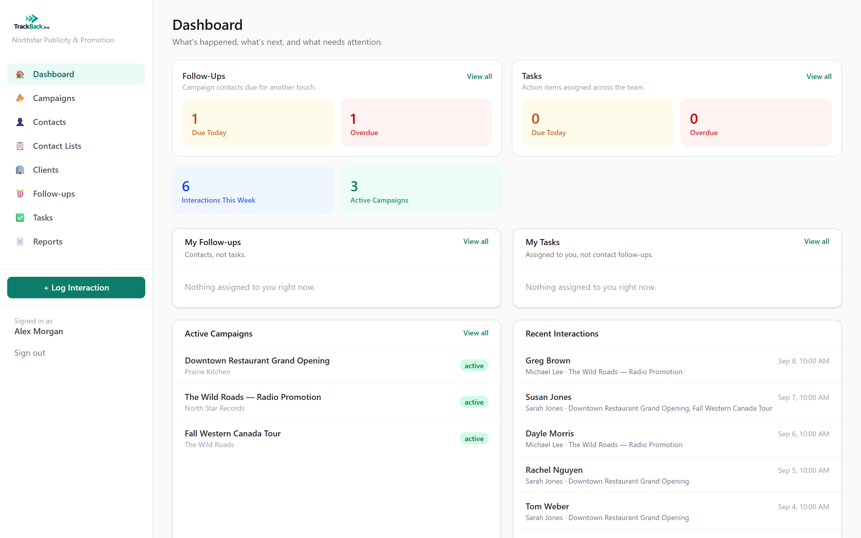
Task: Click the Log Interaction button
Action: point(76,288)
